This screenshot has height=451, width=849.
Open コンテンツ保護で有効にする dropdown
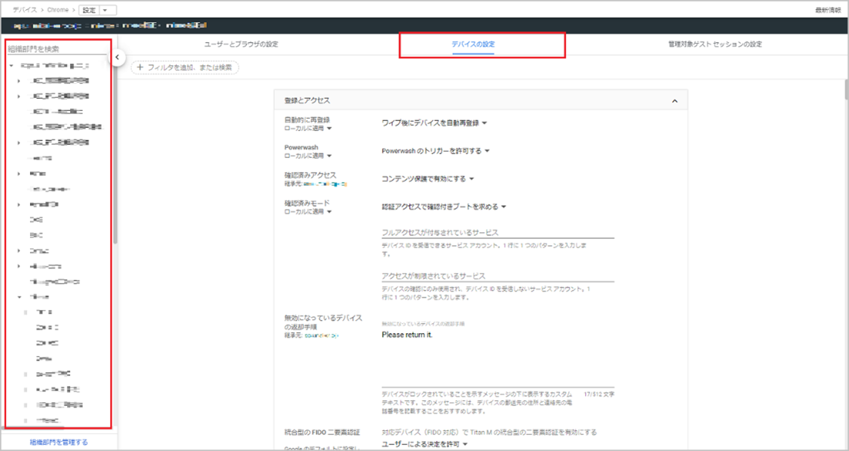pyautogui.click(x=428, y=179)
